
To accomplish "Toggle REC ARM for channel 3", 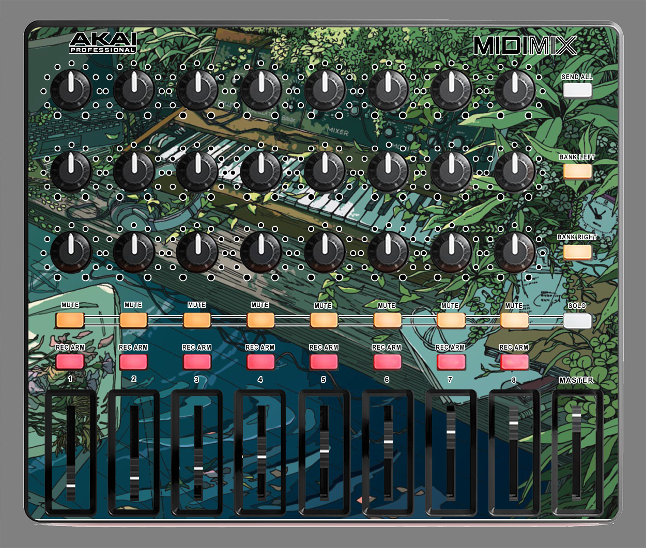I will click(197, 362).
